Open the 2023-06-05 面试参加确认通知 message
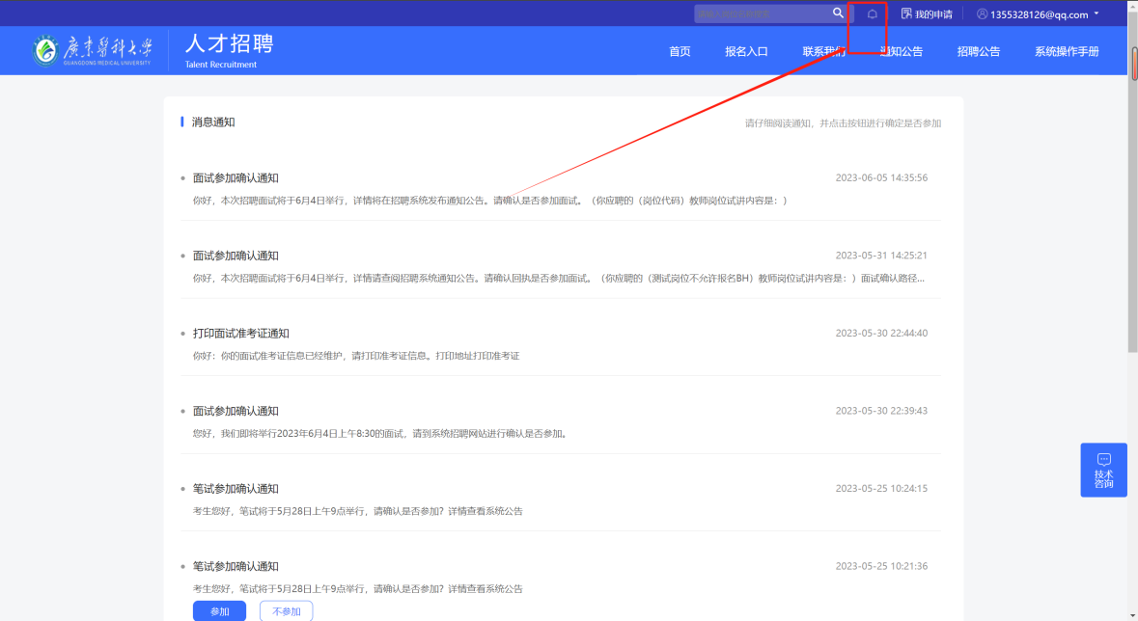1138x621 pixels. point(236,178)
